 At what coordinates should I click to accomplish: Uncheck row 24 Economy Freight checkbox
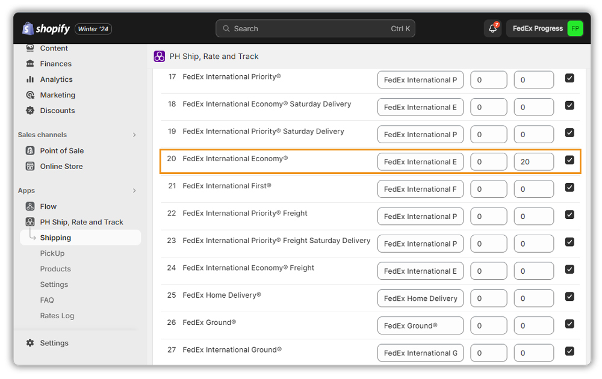click(x=569, y=270)
